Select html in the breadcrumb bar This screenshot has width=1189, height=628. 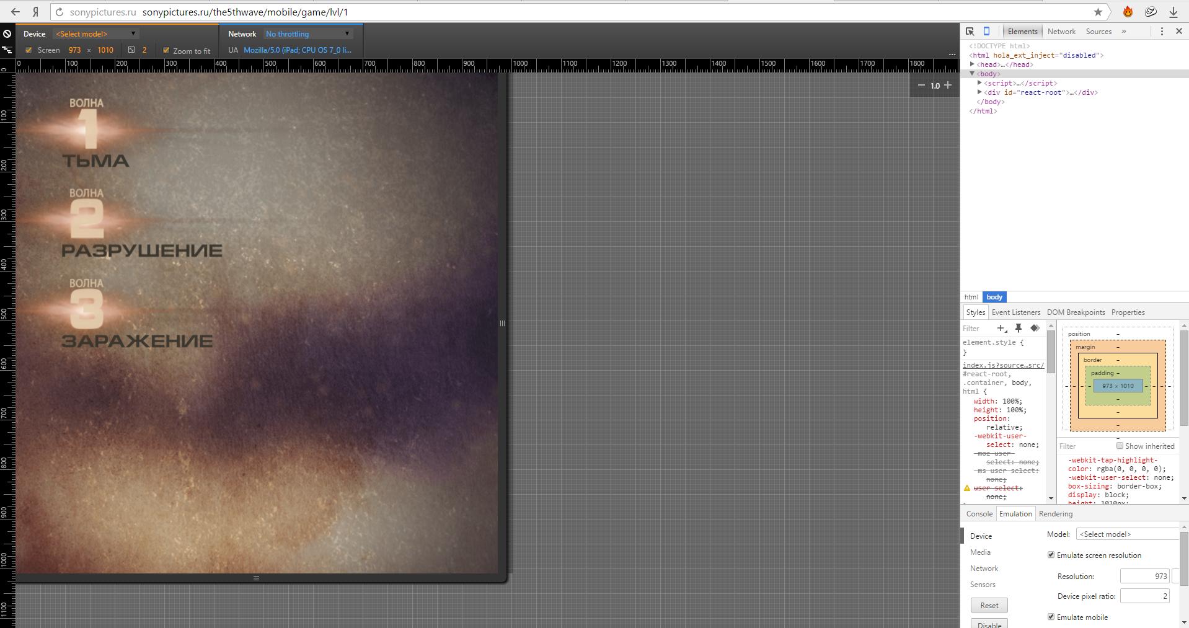[971, 297]
